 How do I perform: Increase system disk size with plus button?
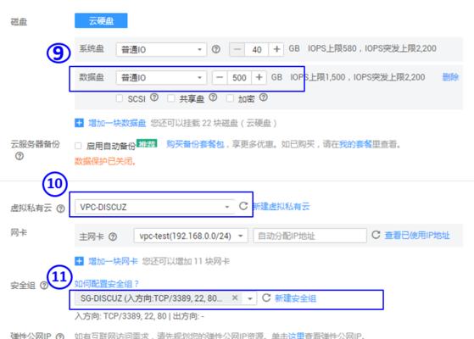point(276,49)
